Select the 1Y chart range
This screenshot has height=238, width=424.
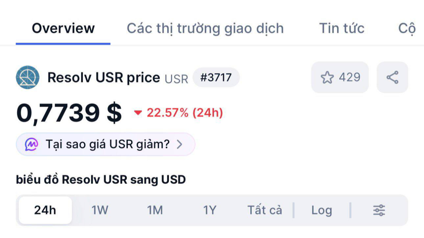tap(210, 210)
